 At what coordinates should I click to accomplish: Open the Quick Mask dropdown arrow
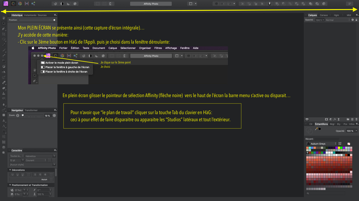pos(196,4)
